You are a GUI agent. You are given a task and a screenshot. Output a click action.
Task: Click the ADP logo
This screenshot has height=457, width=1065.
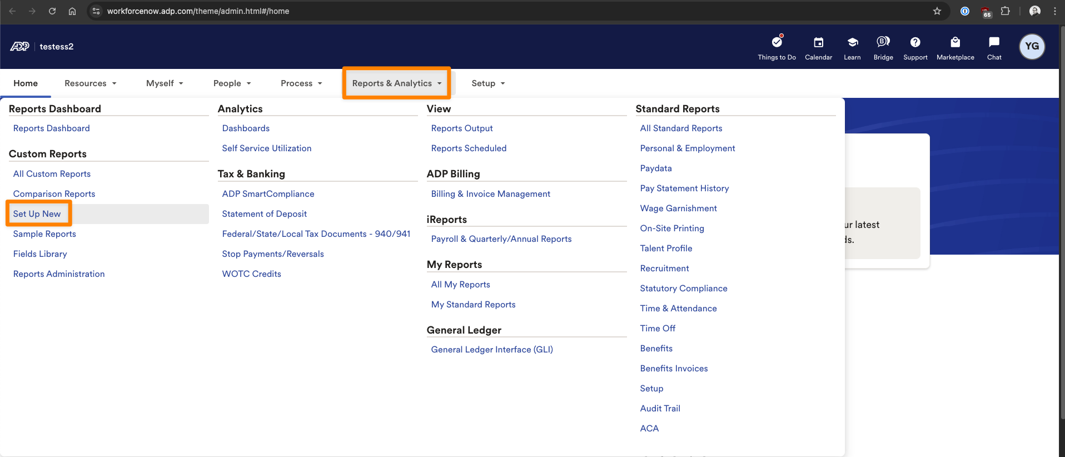20,47
